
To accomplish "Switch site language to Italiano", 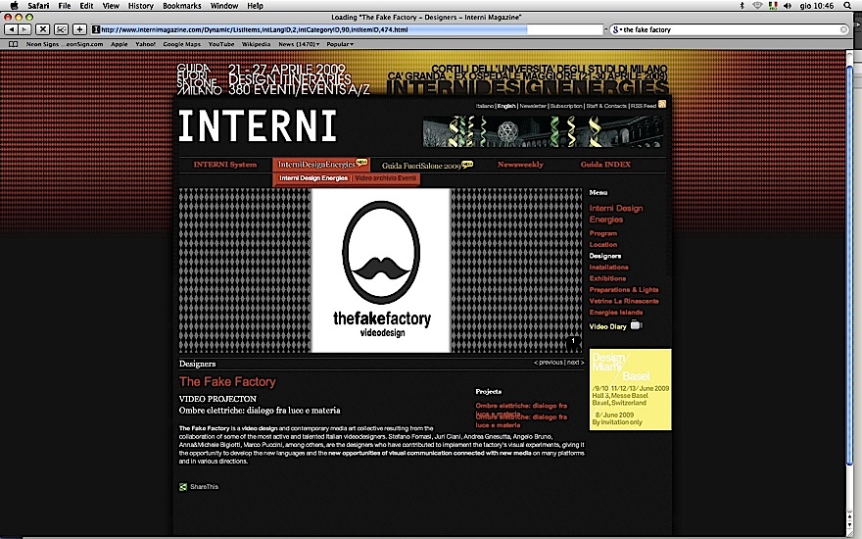I will click(x=485, y=105).
